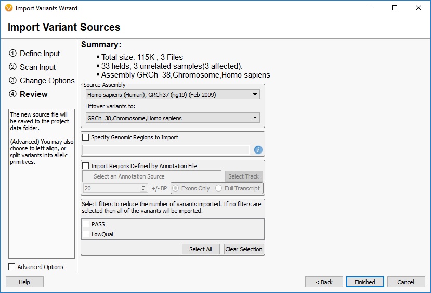Expand the Liftover variants to dropdown

(x=173, y=118)
